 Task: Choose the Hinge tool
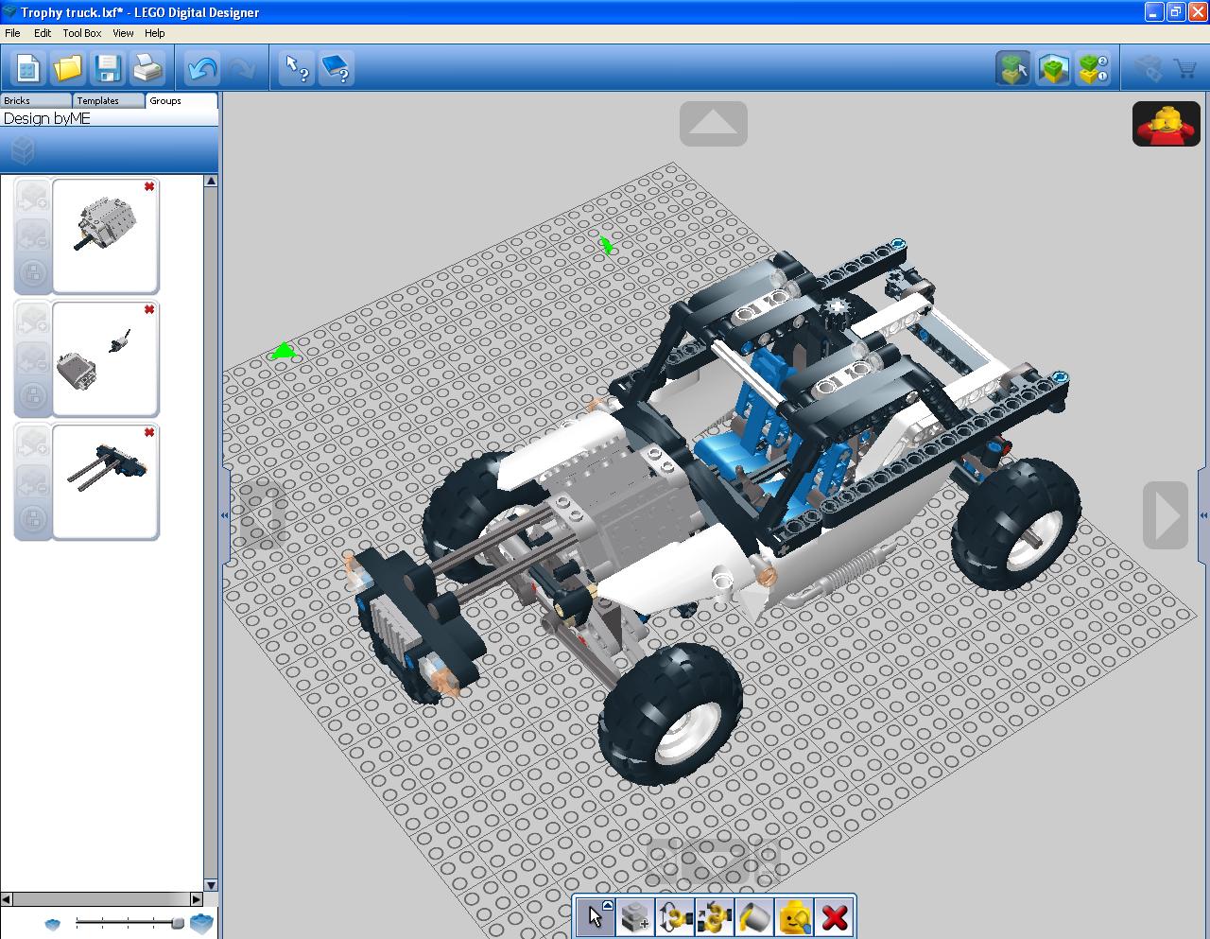(x=675, y=916)
